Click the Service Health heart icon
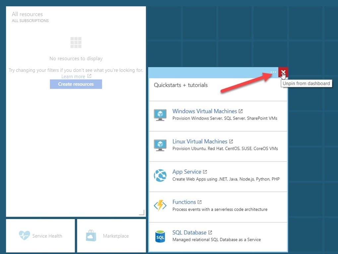 click(25, 235)
